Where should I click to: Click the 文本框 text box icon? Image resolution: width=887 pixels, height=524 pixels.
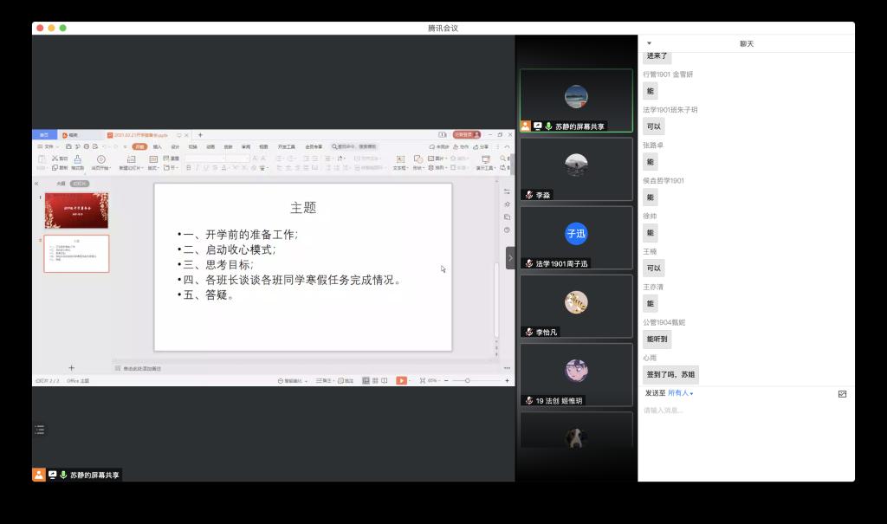pyautogui.click(x=400, y=159)
